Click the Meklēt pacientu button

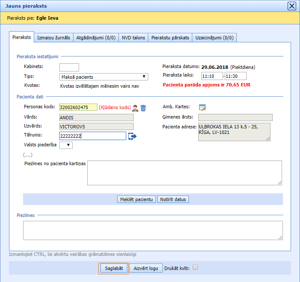137,199
